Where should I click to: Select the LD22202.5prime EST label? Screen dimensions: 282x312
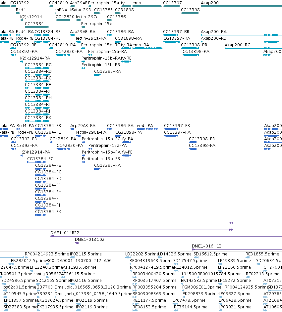pos(142,254)
